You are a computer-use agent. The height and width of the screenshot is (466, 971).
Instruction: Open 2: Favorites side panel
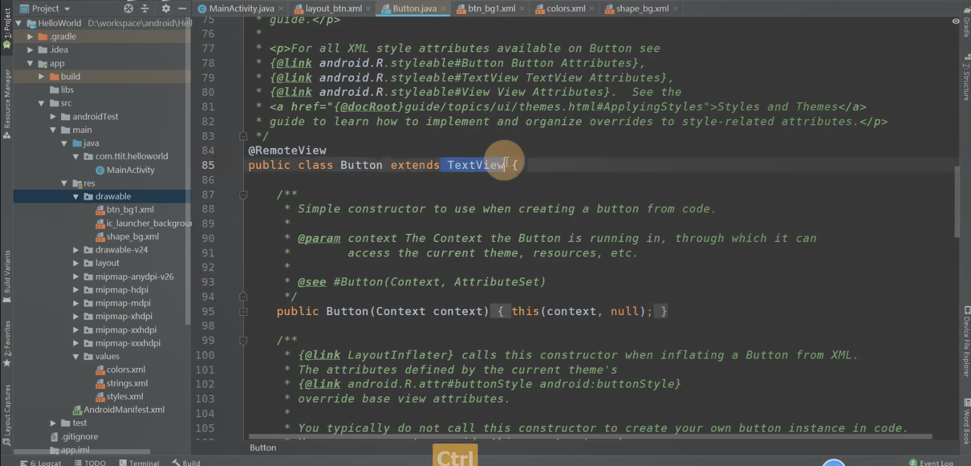pos(7,344)
